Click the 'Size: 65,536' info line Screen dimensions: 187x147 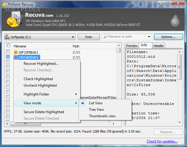[x=141, y=94]
